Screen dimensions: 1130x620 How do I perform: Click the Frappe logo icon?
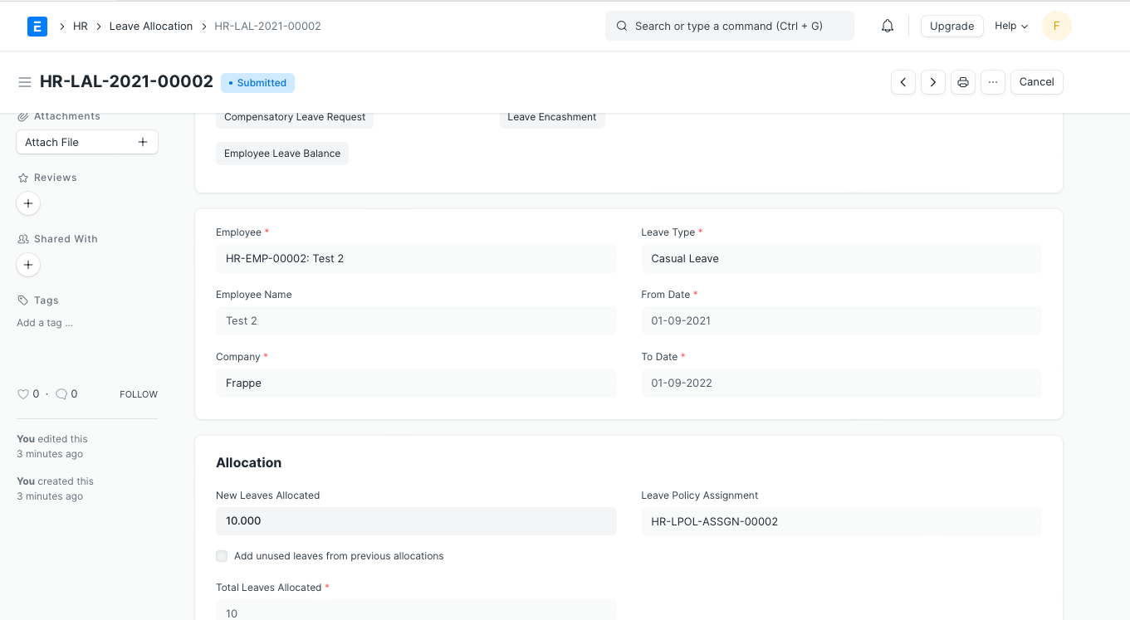[37, 26]
